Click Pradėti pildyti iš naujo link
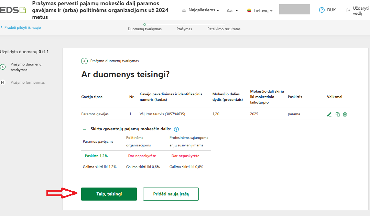370x216 pixels. click(x=21, y=27)
